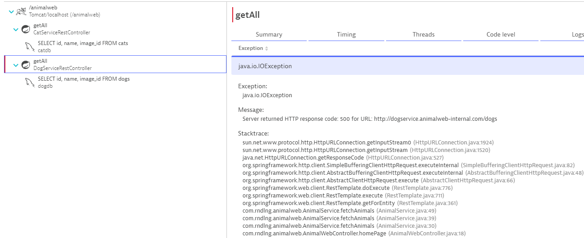Click the Spring icon for CatServiceRestController

click(x=26, y=29)
